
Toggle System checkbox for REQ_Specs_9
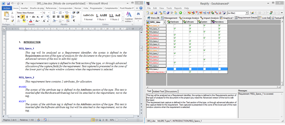point(204,32)
